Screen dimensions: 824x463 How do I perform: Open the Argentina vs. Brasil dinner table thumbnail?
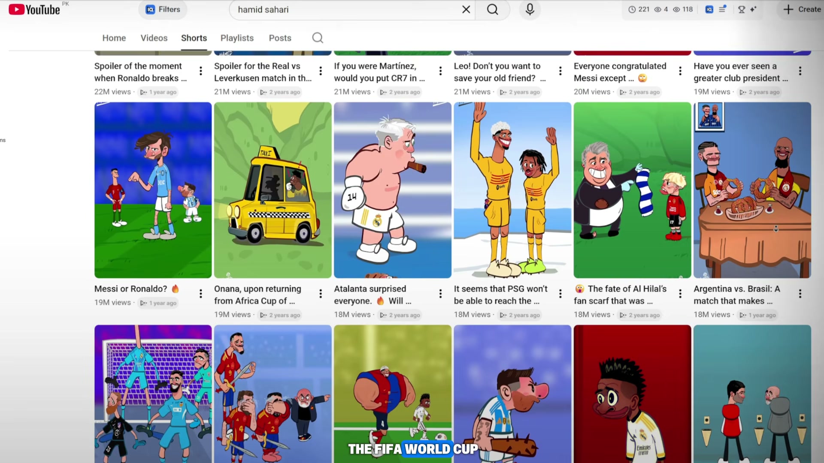[x=752, y=190]
